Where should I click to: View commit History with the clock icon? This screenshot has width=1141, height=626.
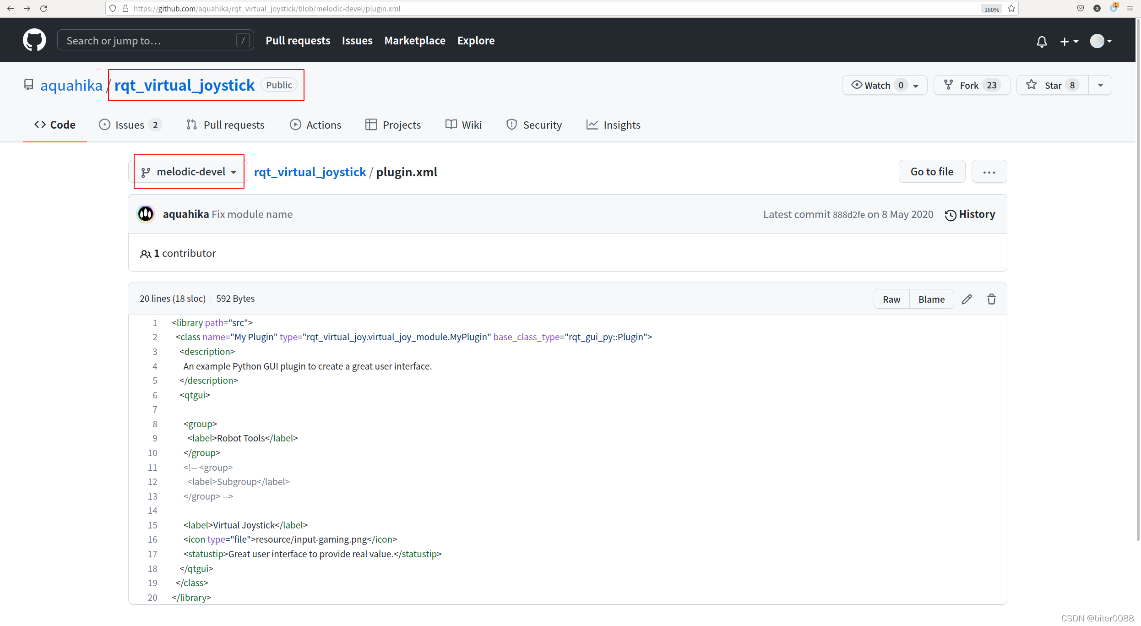(970, 214)
